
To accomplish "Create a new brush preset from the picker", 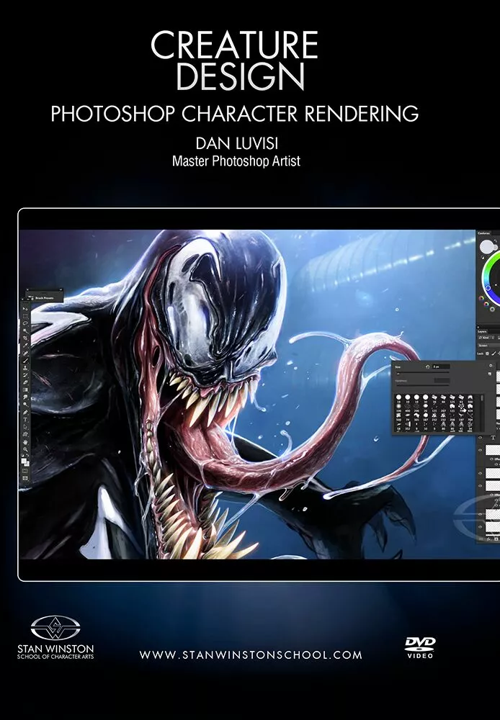I will tap(490, 374).
